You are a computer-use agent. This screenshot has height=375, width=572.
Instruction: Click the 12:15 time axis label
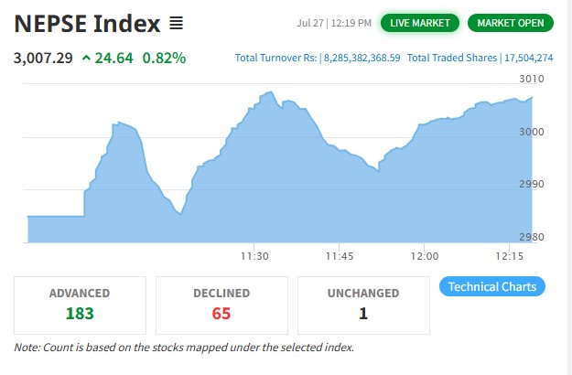point(511,255)
